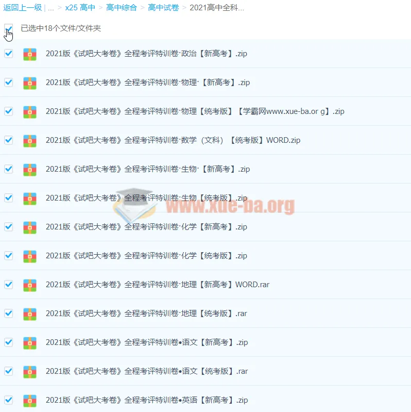Navigate to 高中试卷 breadcrumb
Image resolution: width=411 pixels, height=412 pixels.
coord(163,8)
